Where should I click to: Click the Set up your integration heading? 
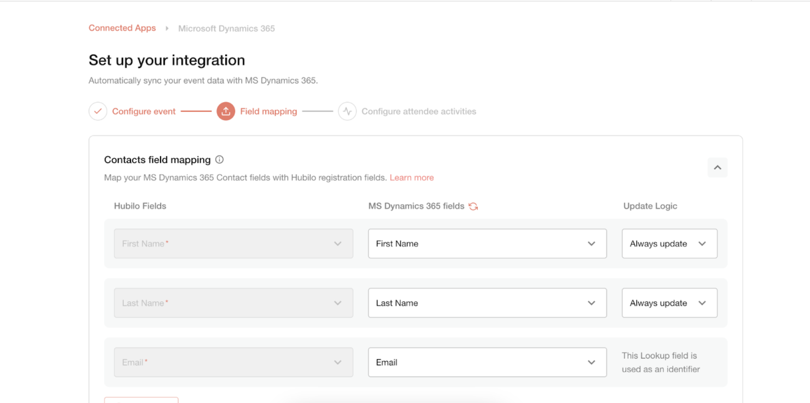(167, 60)
